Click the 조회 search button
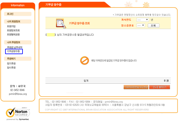 click(x=153, y=26)
